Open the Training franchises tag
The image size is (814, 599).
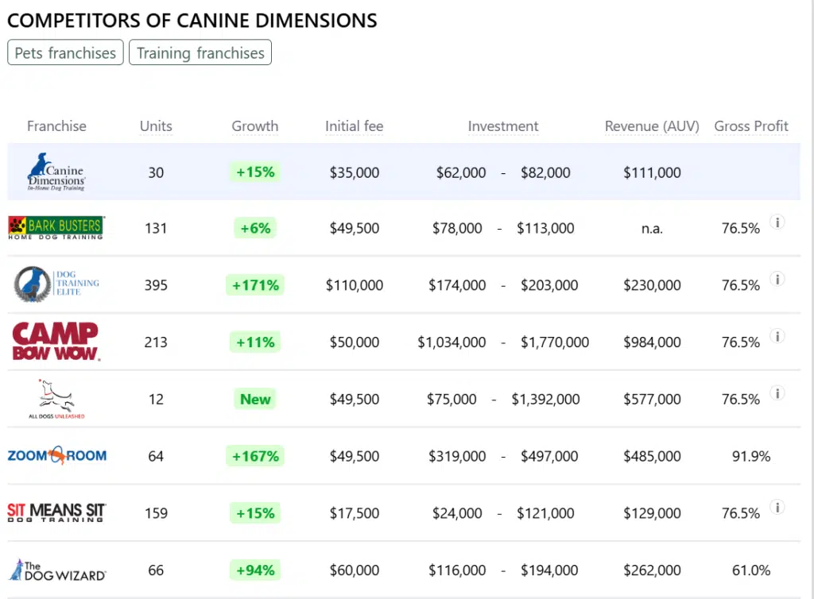pos(200,53)
